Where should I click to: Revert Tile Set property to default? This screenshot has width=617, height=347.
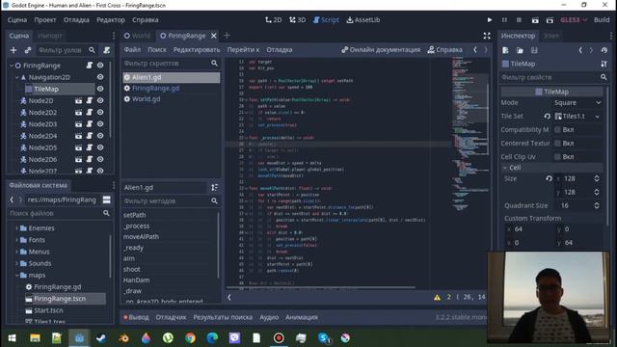tap(548, 117)
